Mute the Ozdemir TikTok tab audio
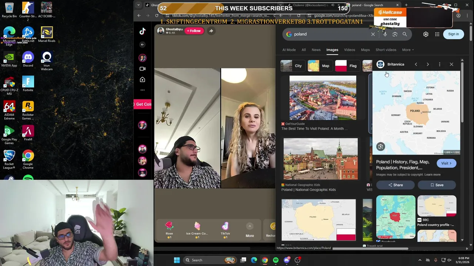 [333, 5]
